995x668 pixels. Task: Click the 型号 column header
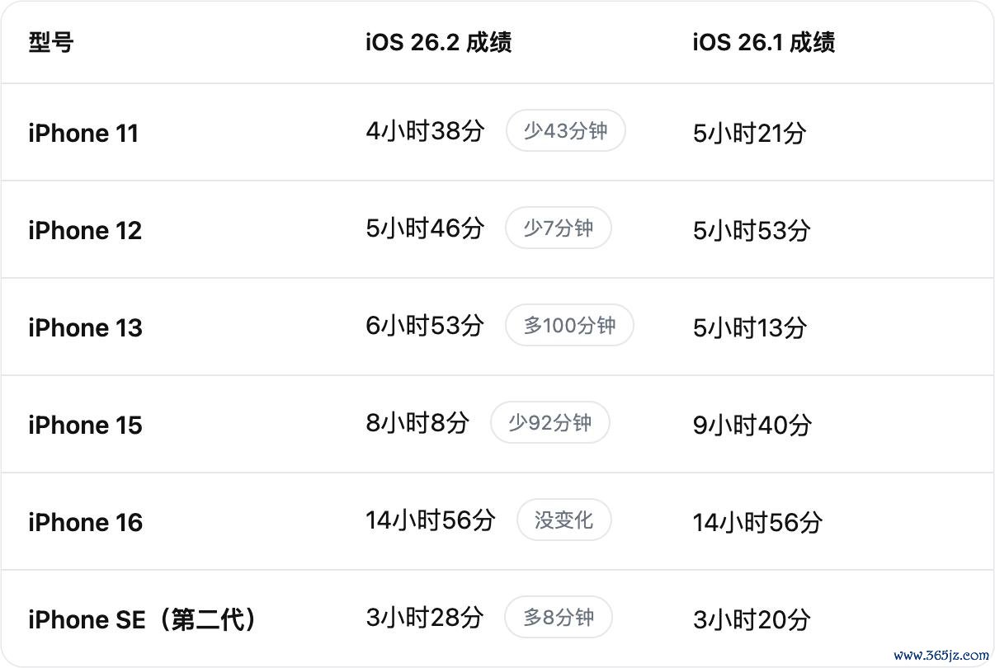pyautogui.click(x=51, y=42)
